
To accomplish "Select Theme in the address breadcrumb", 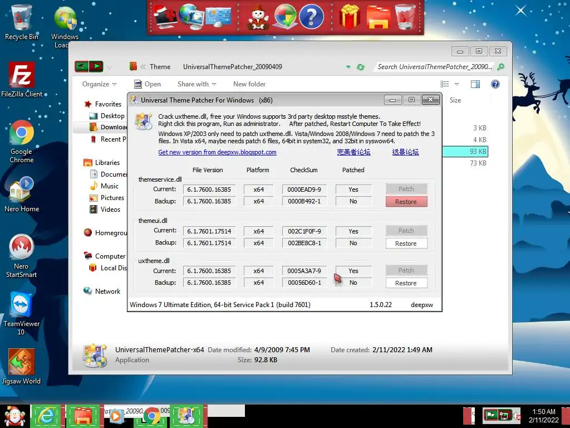I will click(160, 67).
